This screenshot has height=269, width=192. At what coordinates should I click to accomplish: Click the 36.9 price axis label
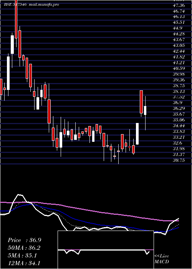[178, 103]
